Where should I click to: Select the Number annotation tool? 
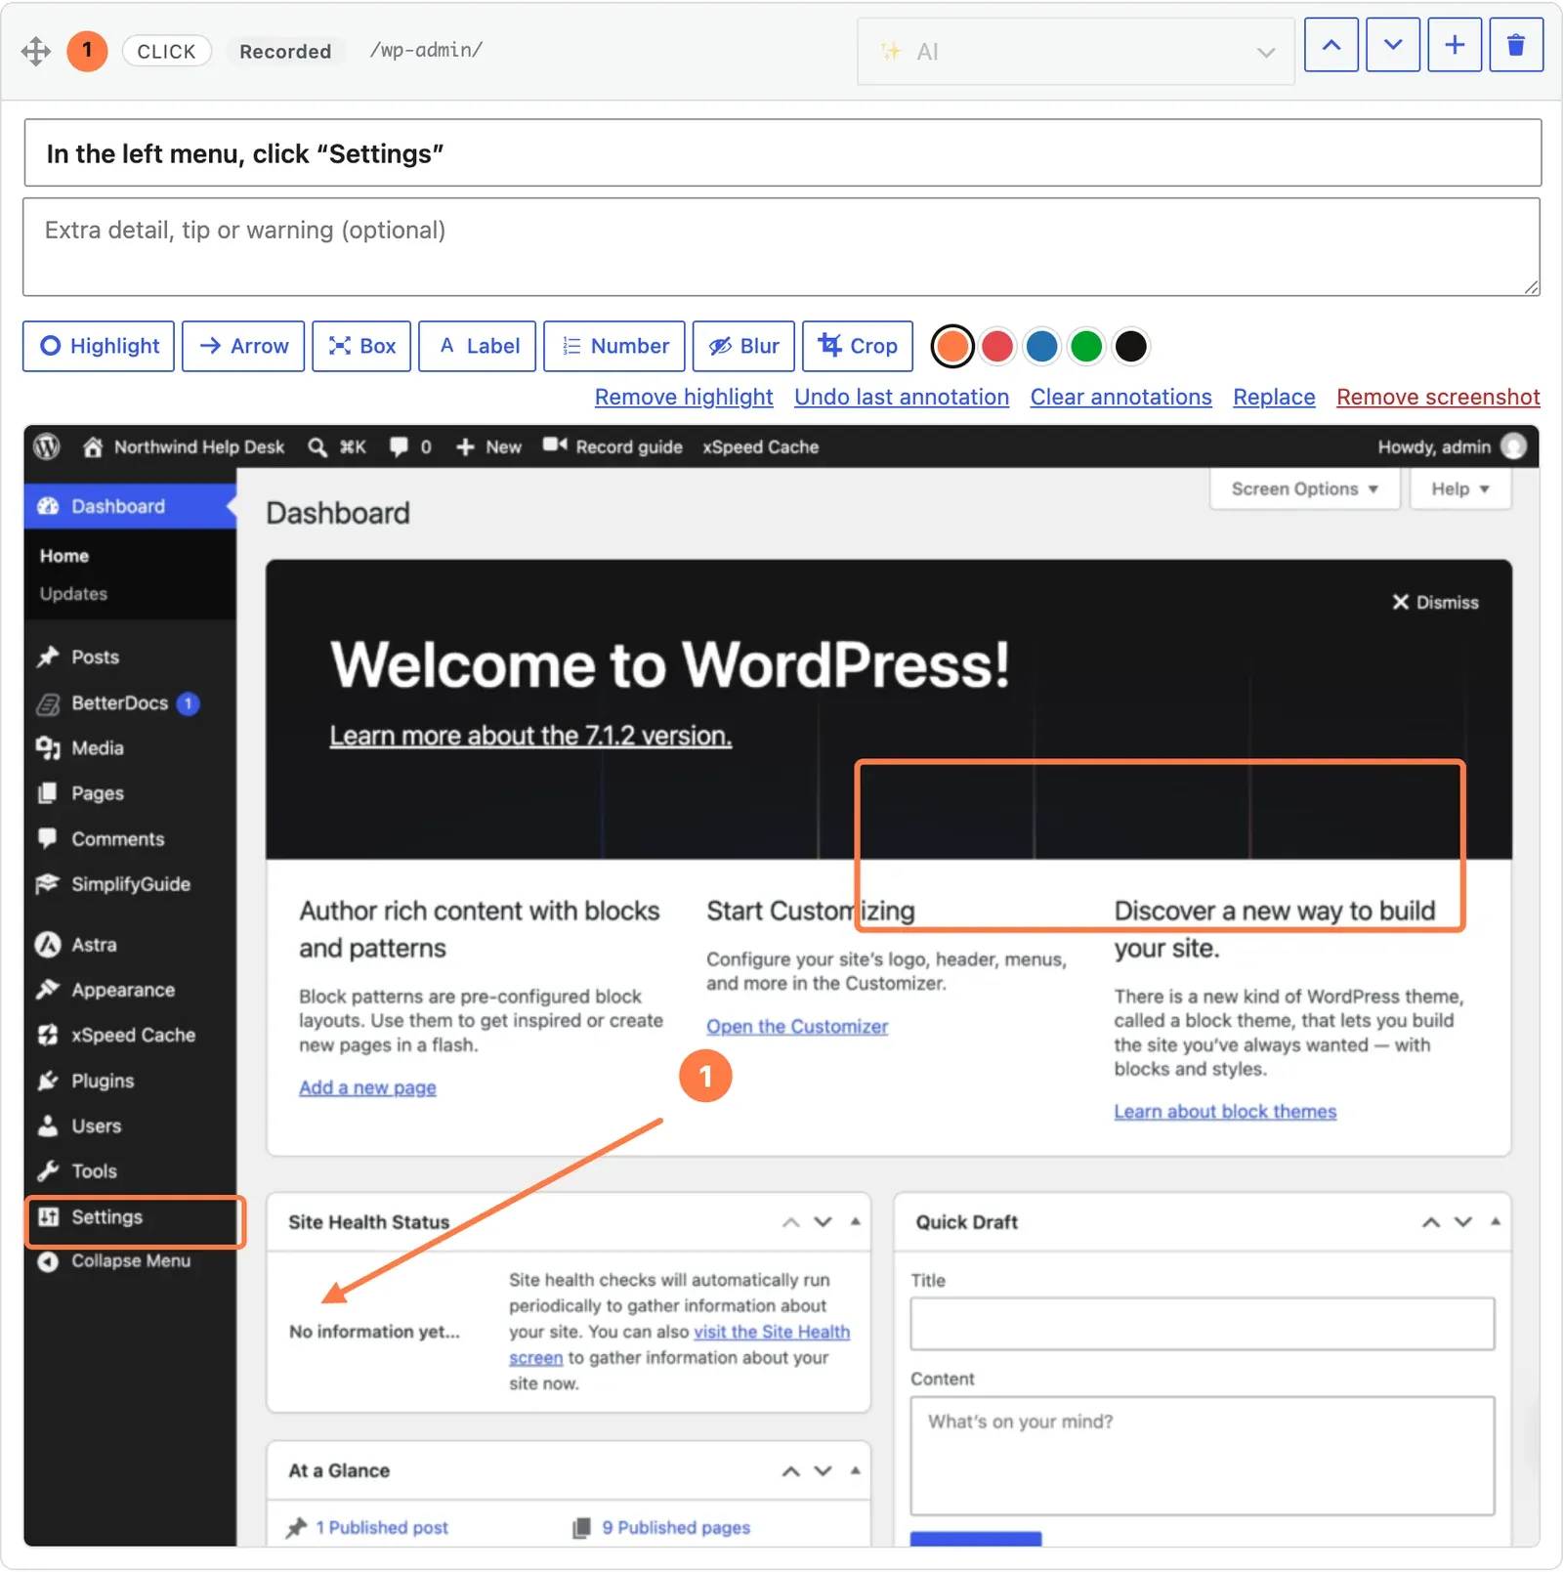coord(614,346)
